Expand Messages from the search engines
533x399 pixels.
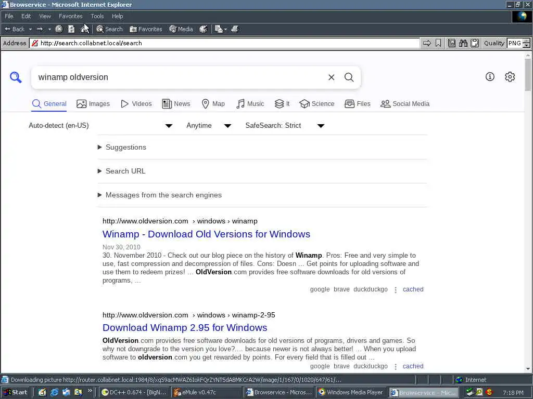point(160,195)
